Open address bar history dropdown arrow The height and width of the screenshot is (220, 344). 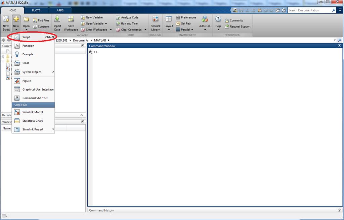pyautogui.click(x=335, y=40)
